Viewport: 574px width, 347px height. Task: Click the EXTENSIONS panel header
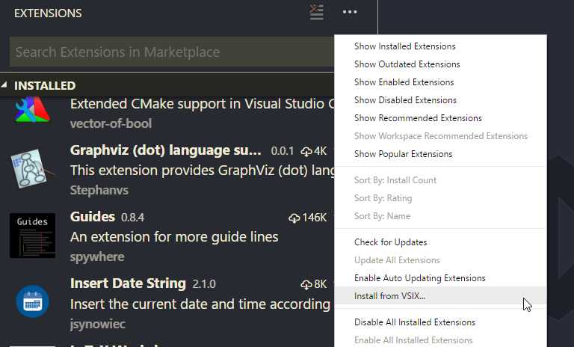[48, 13]
